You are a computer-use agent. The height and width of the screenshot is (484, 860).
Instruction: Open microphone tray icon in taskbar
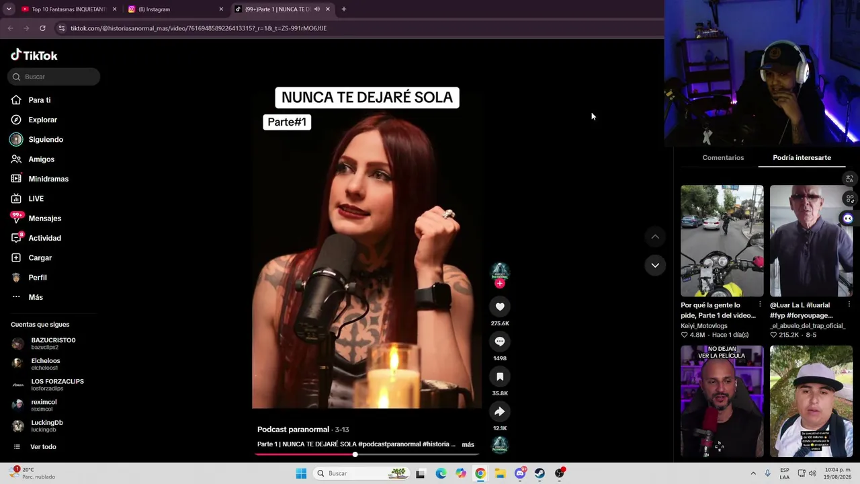pyautogui.click(x=767, y=473)
